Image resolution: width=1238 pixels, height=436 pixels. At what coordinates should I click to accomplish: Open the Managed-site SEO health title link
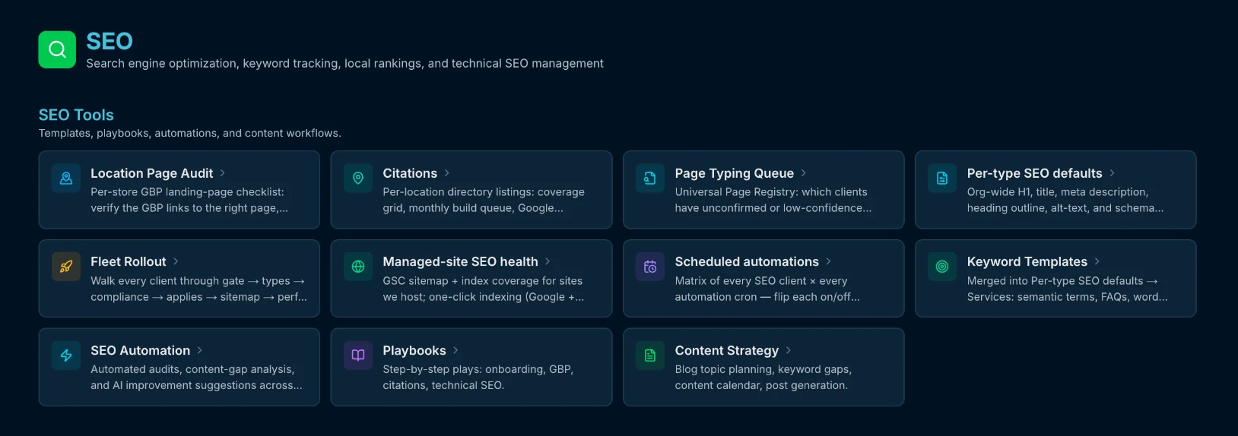click(x=460, y=261)
